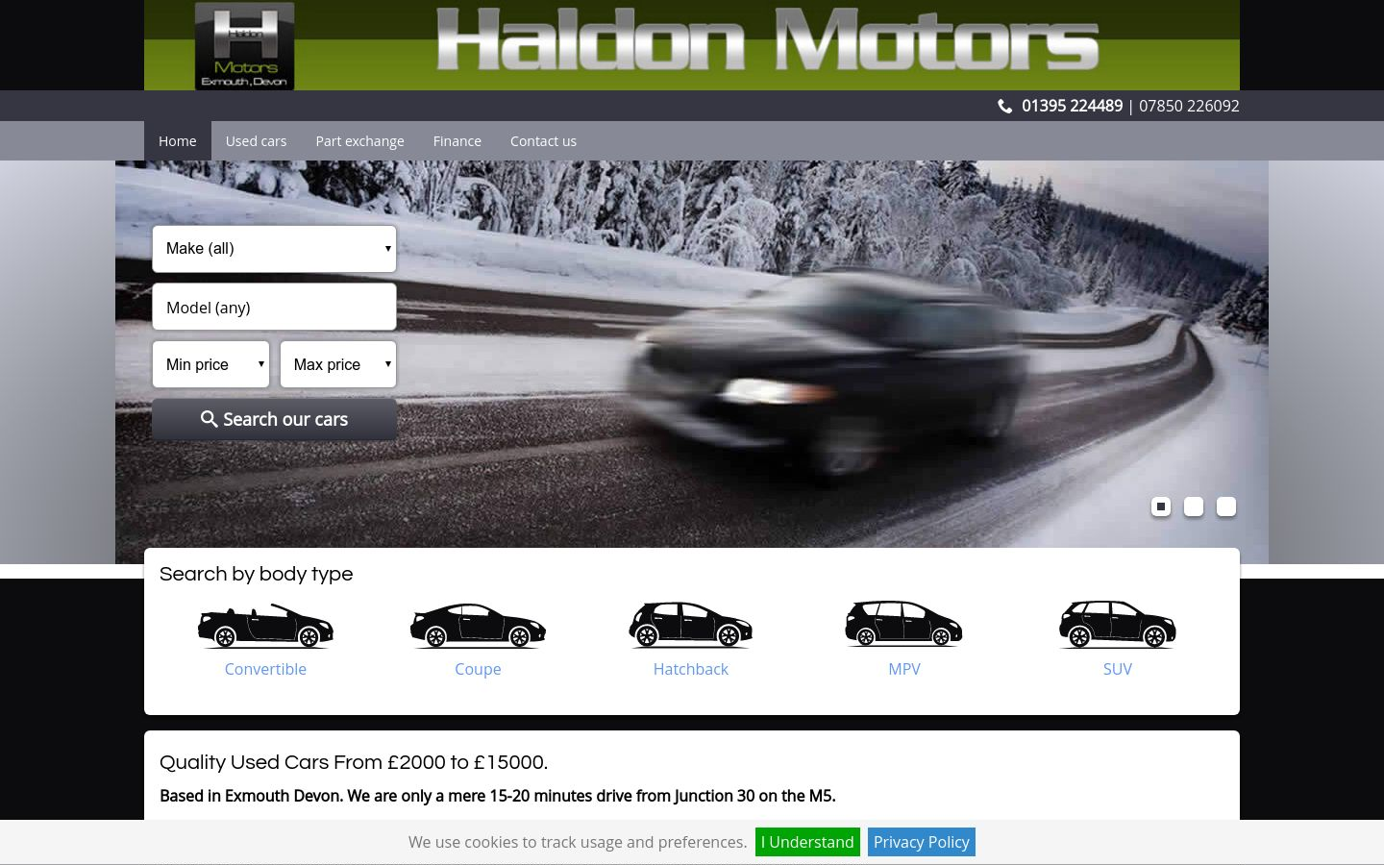Image resolution: width=1384 pixels, height=865 pixels.
Task: Follow the SUV text link
Action: click(x=1118, y=669)
